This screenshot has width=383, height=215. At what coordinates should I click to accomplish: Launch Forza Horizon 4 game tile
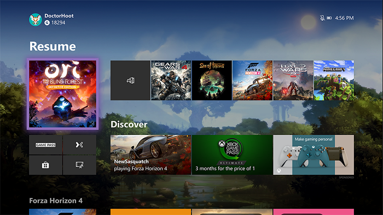[x=252, y=80]
